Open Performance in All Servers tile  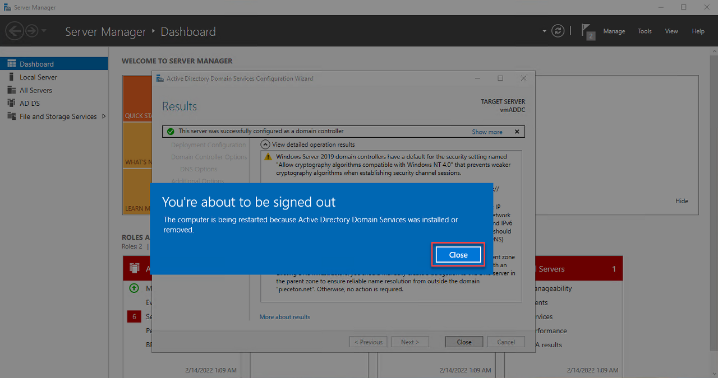[x=550, y=331]
